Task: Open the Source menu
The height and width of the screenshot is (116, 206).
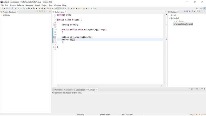Action: click(x=13, y=5)
